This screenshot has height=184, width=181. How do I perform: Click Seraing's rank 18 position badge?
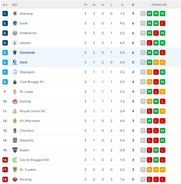click(5, 179)
